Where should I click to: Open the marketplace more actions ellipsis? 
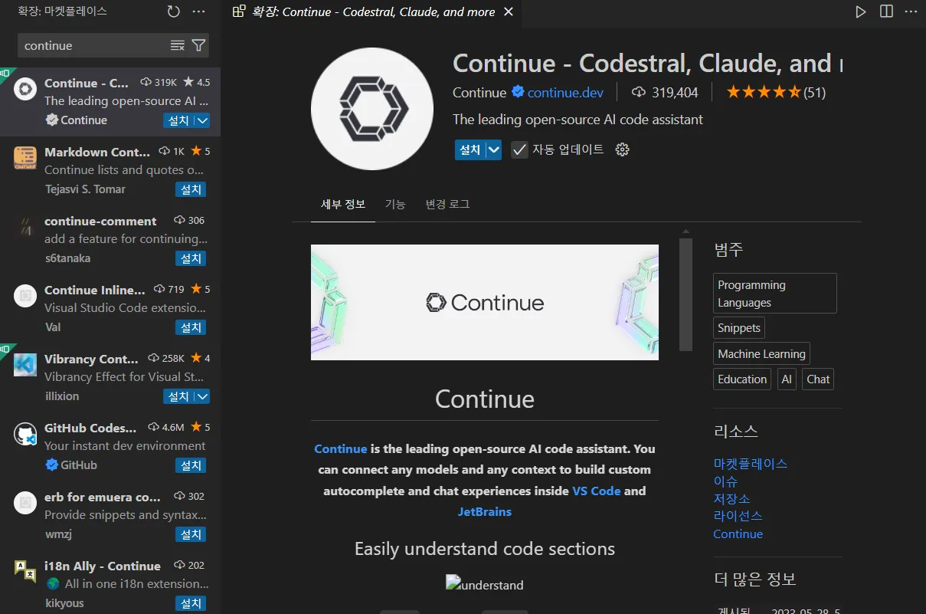point(198,11)
